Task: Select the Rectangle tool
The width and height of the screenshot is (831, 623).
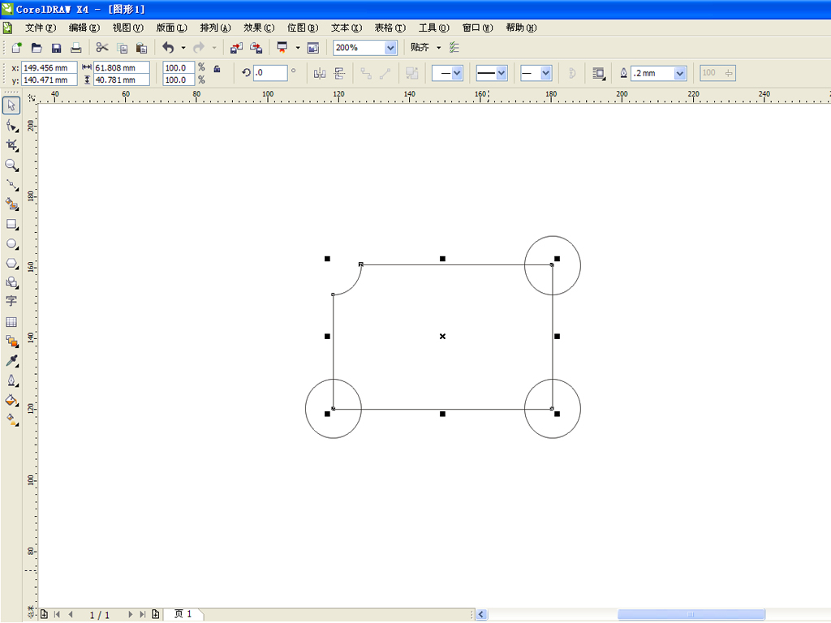Action: (x=11, y=224)
